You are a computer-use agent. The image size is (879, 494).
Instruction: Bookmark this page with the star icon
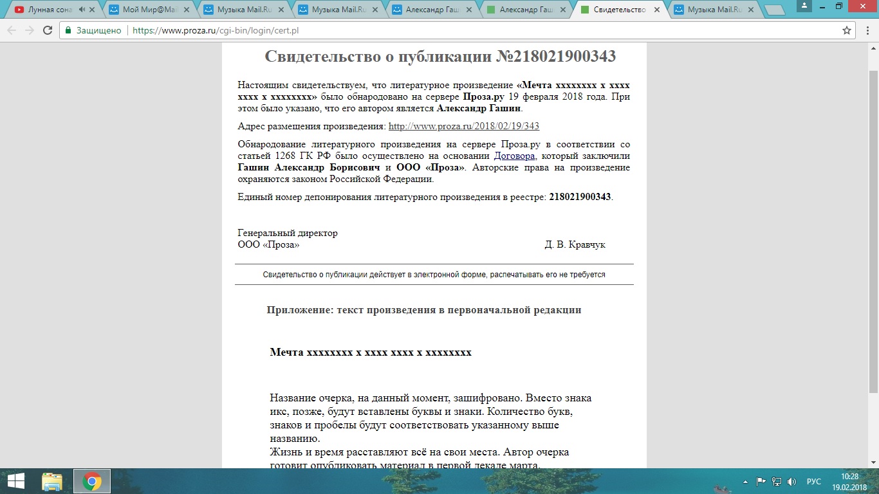[x=847, y=30]
